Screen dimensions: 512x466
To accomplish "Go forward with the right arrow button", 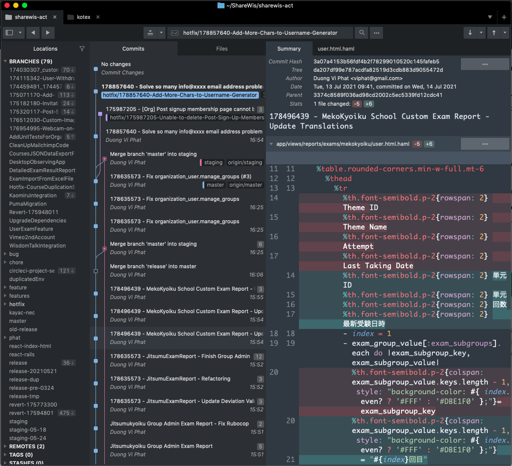I will pos(48,33).
